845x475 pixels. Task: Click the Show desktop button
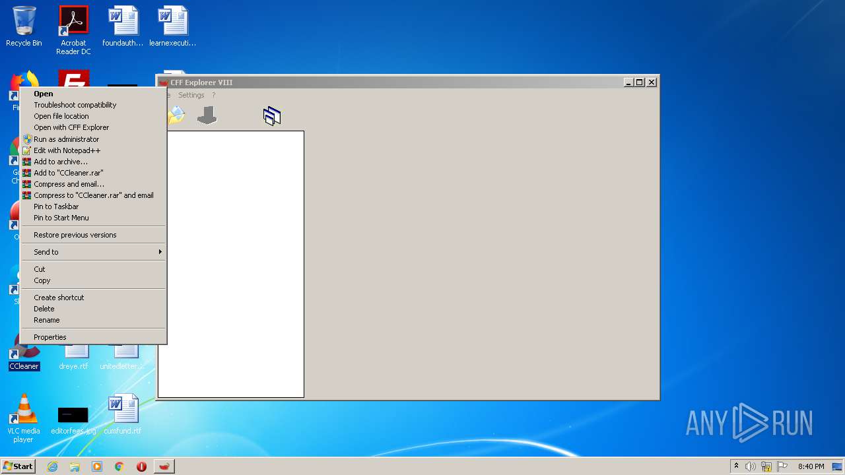click(838, 466)
